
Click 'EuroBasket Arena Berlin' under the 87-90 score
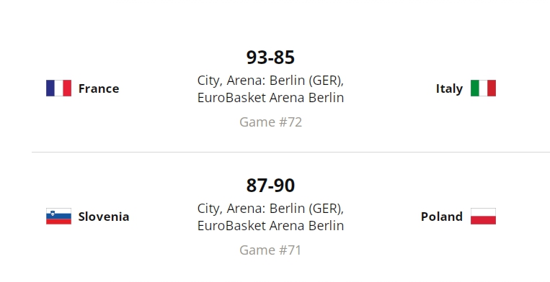[x=270, y=226]
